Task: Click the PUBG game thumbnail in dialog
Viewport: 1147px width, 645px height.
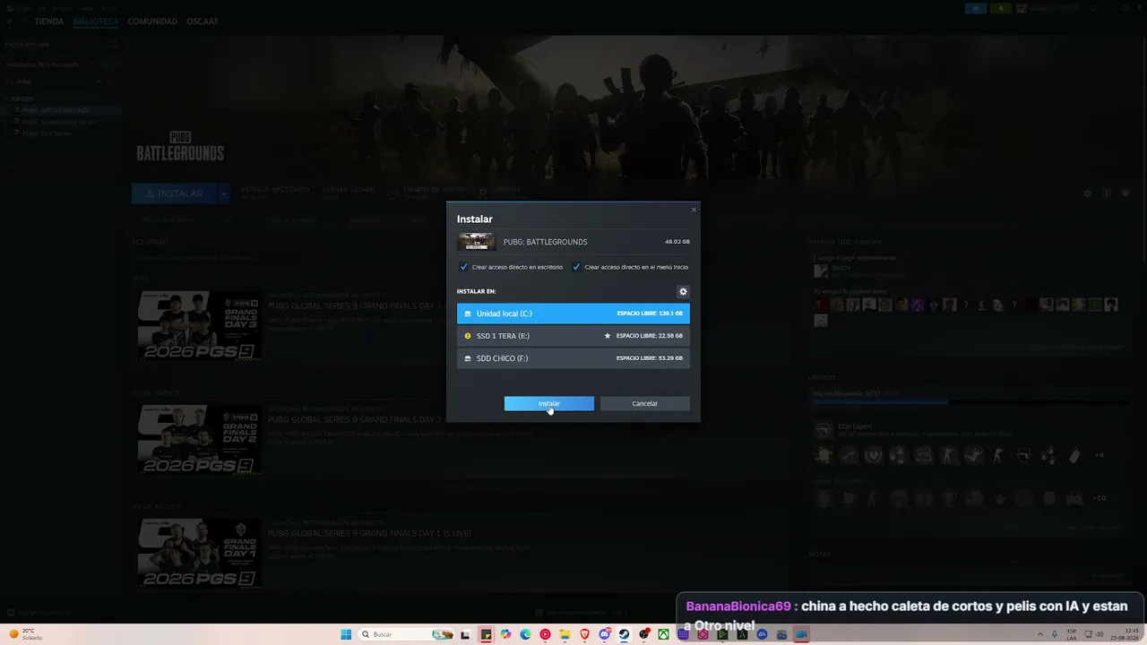Action: click(477, 242)
